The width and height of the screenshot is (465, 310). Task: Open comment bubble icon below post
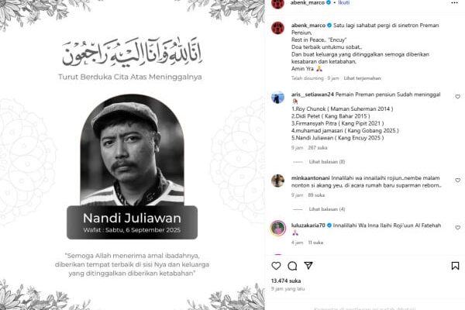tap(292, 266)
